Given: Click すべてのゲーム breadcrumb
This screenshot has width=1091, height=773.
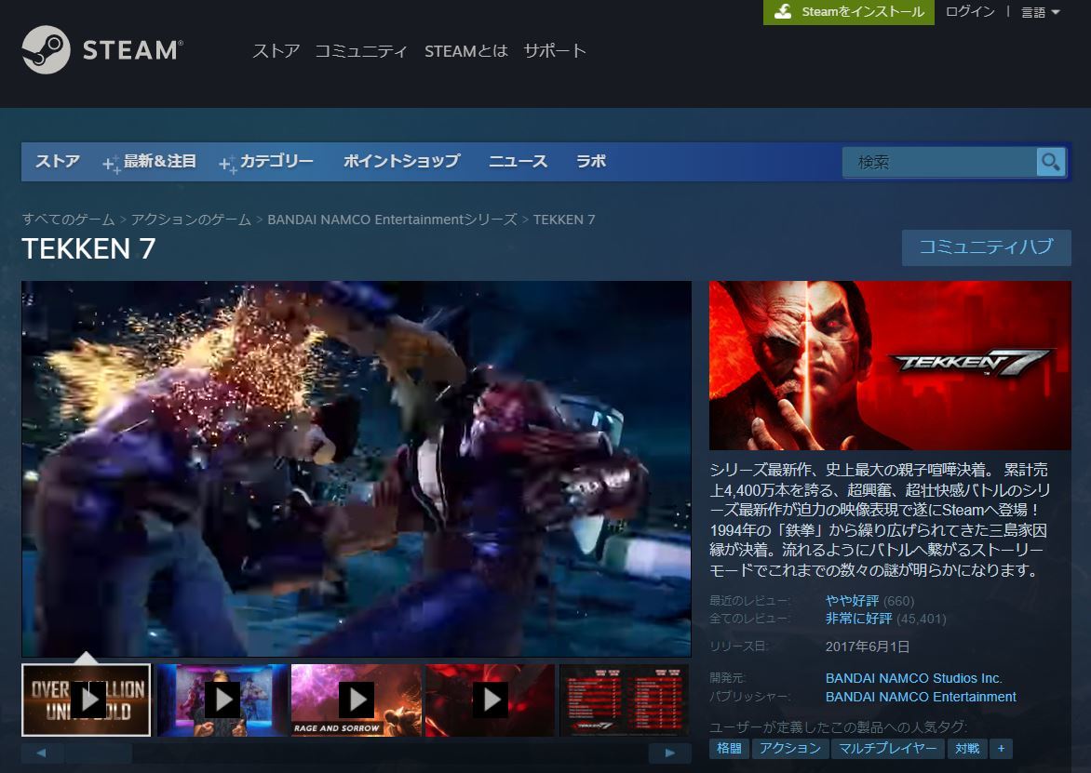Looking at the screenshot, I should click(x=68, y=220).
